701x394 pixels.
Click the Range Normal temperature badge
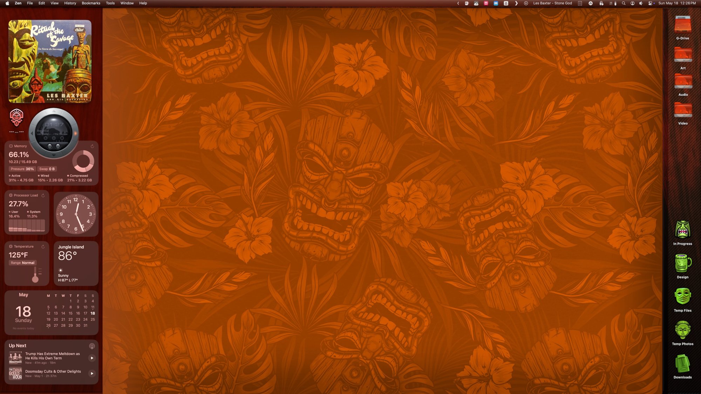[x=22, y=263]
